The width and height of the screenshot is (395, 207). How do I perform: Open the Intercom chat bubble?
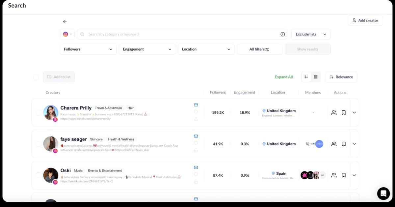pyautogui.click(x=383, y=193)
